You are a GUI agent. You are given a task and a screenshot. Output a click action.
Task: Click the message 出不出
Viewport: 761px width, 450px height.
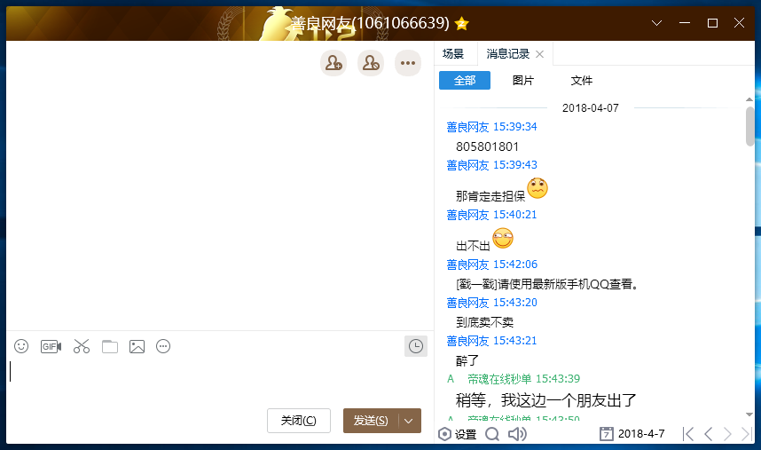point(473,246)
